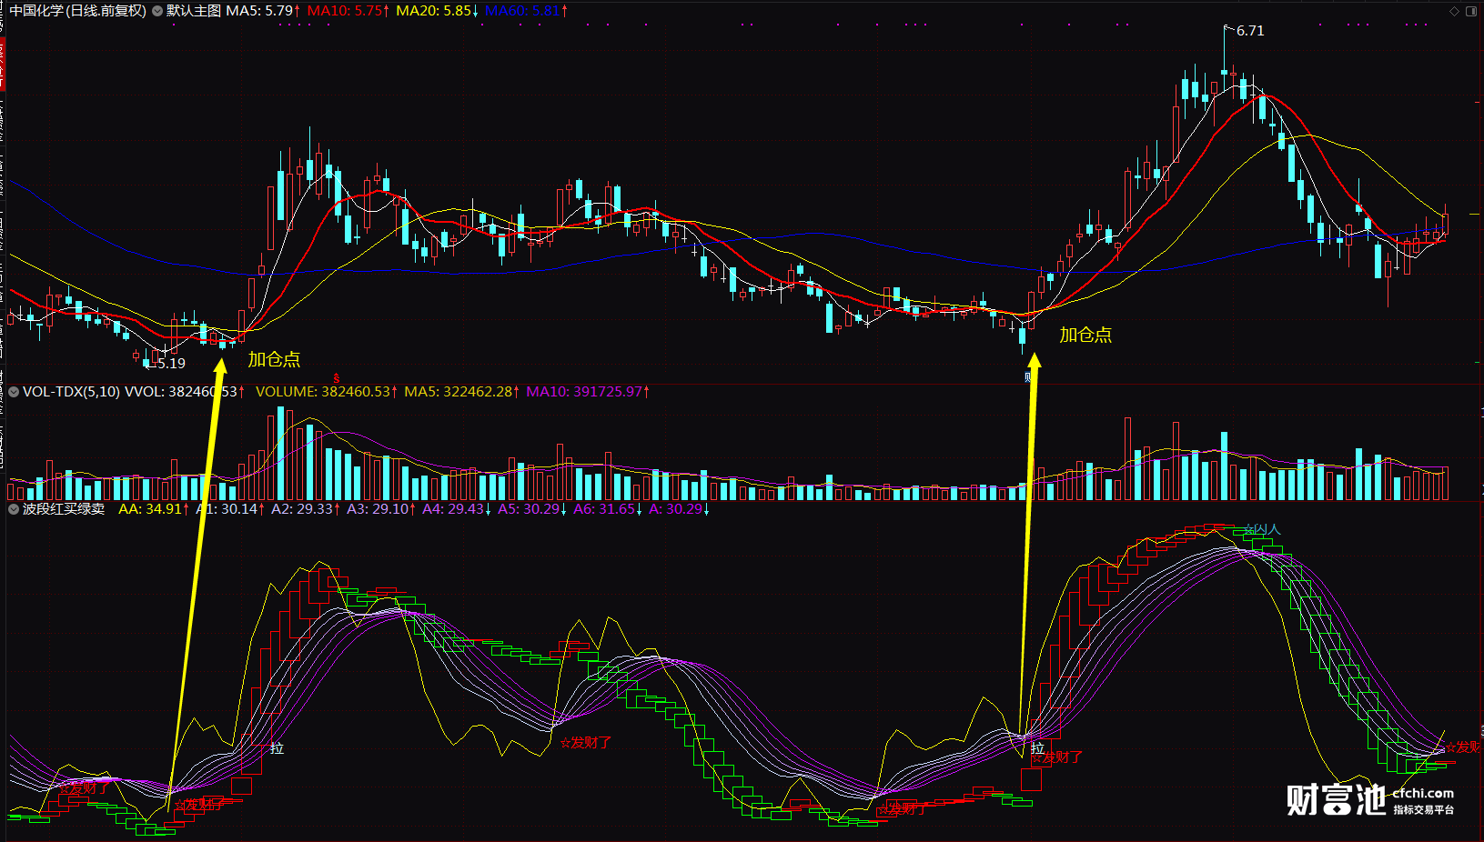Click the middle ☆发财了 signal marker
This screenshot has width=1484, height=842.
586,743
